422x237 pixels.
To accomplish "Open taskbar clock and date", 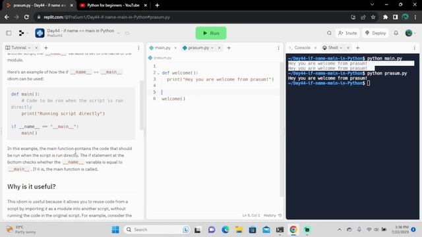I will (x=400, y=230).
